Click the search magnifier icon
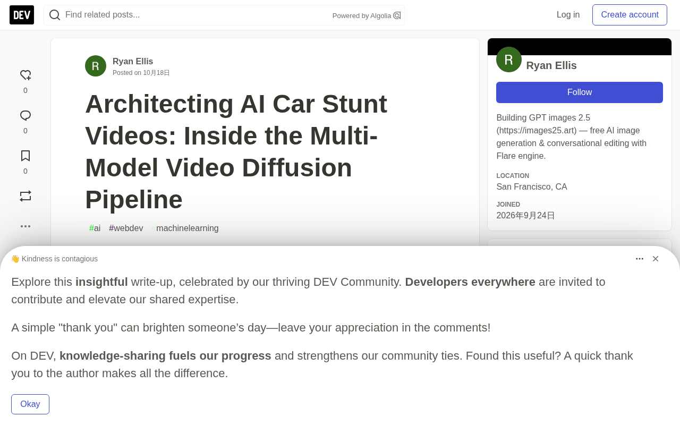The image size is (680, 425). pos(55,15)
